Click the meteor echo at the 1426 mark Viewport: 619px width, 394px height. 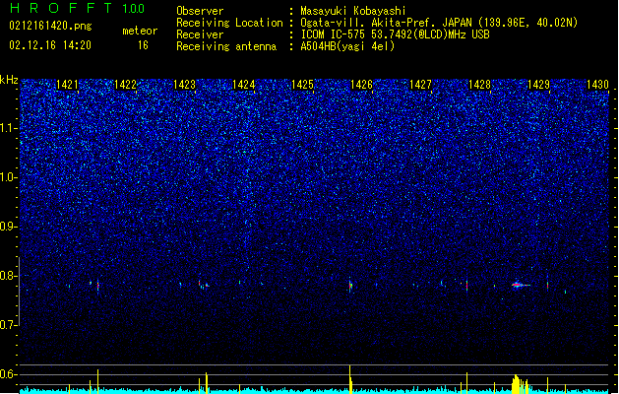click(350, 286)
